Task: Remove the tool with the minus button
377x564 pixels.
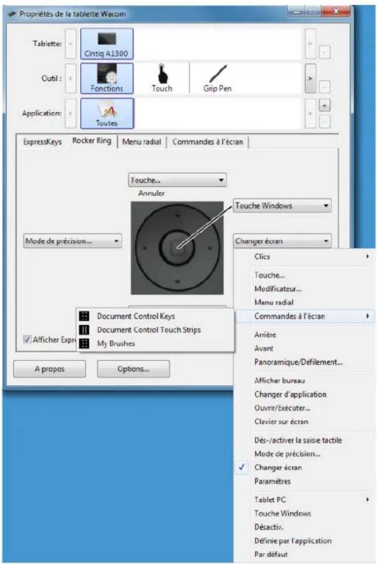Action: coord(324,87)
